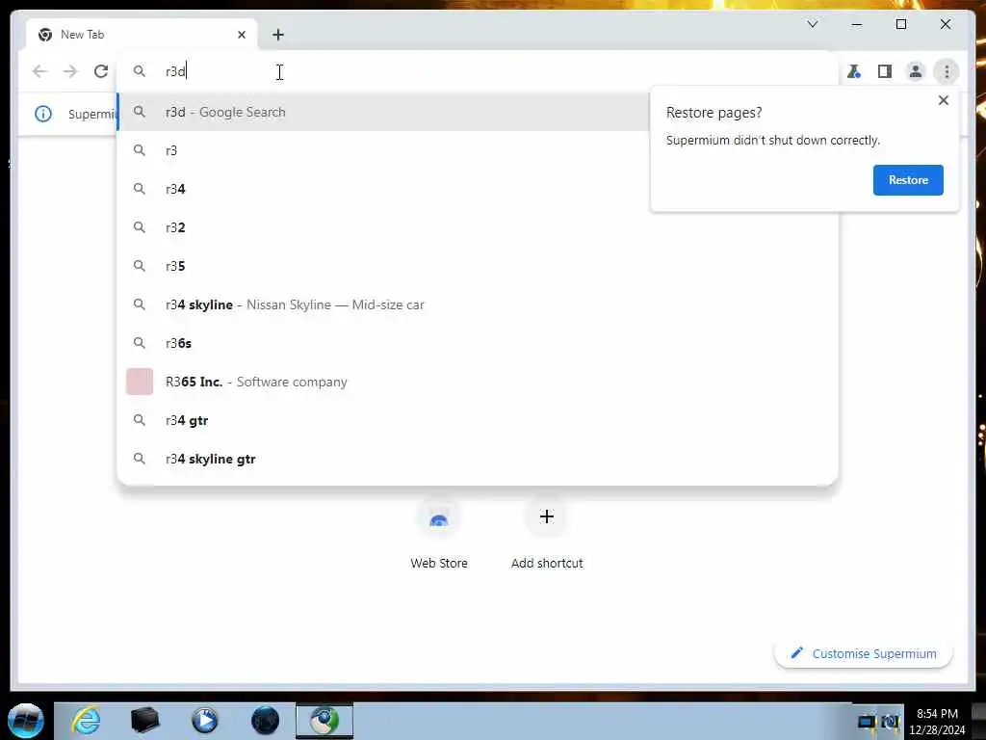
Task: Dismiss the Restore pages popup
Action: 944,100
